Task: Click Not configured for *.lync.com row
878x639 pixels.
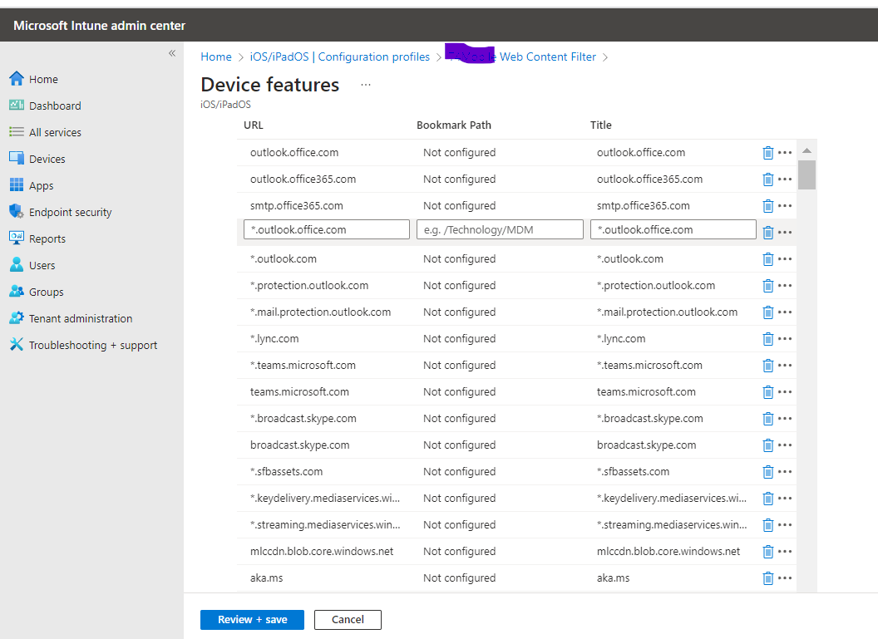Action: coord(459,338)
